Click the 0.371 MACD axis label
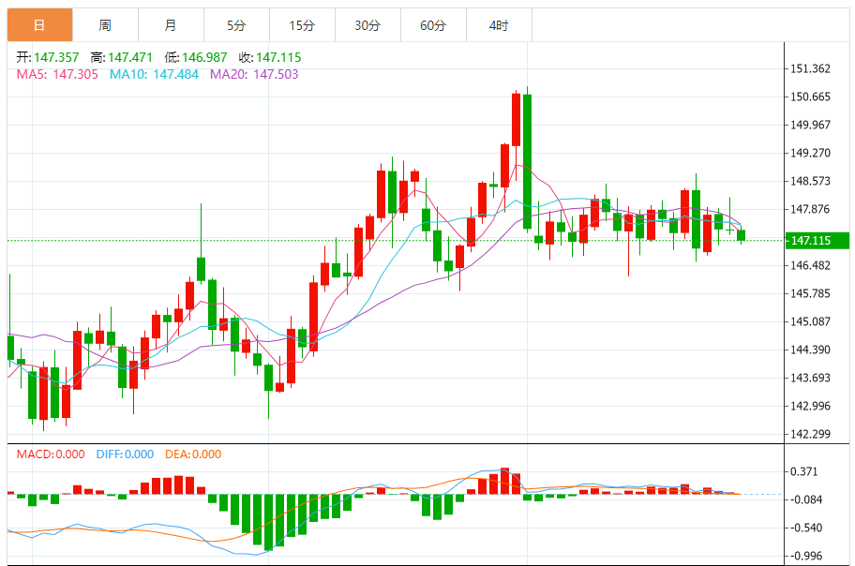 click(803, 471)
